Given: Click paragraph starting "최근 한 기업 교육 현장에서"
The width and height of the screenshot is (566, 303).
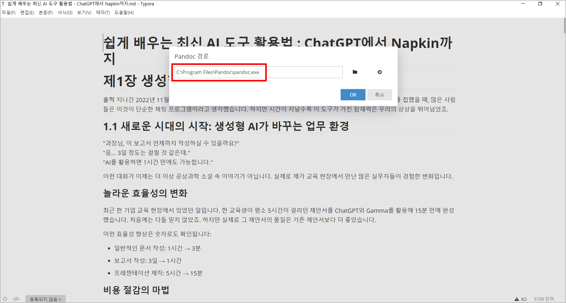Looking at the screenshot, I should click(279, 215).
